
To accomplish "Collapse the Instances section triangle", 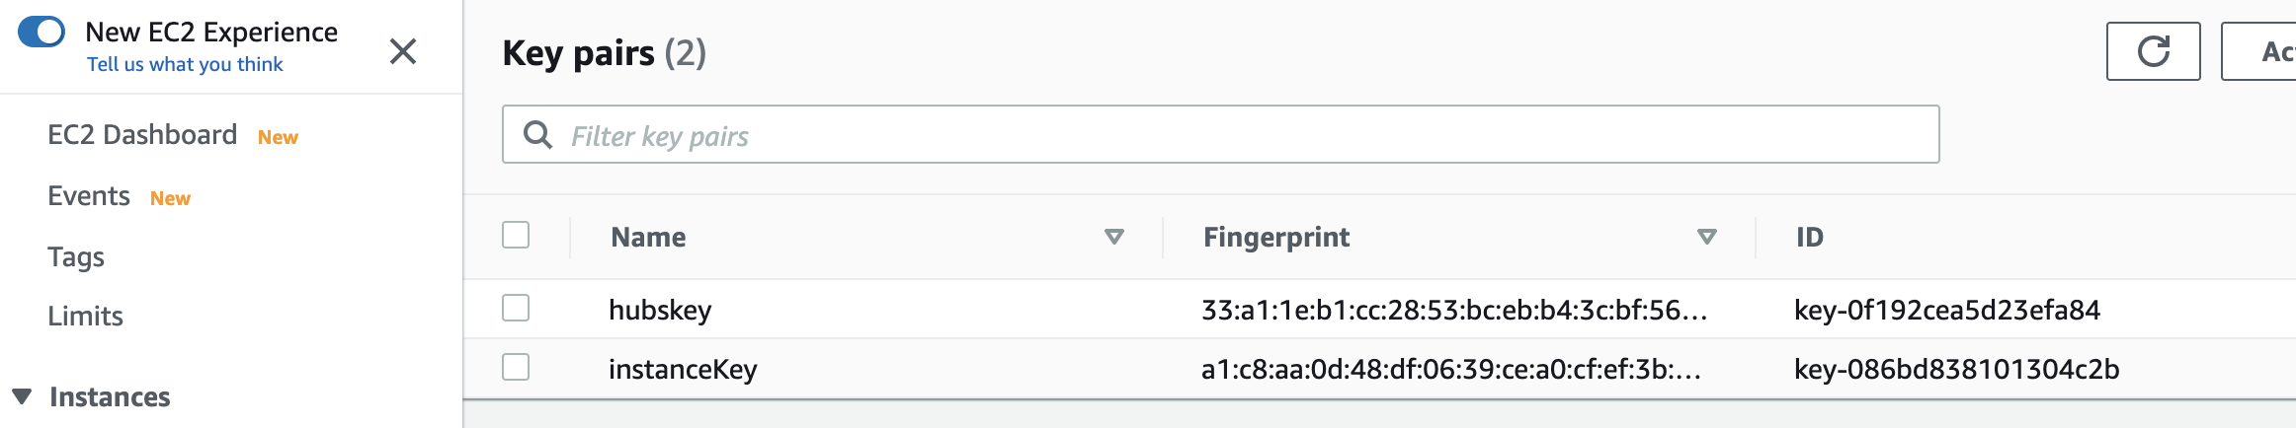I will (x=22, y=395).
